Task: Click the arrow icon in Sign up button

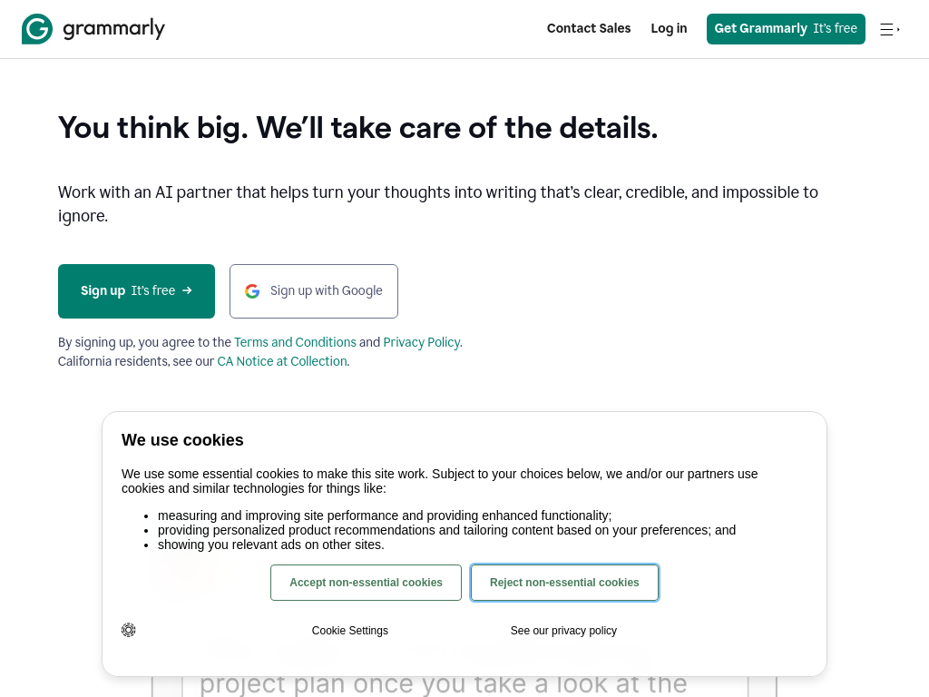Action: (187, 290)
